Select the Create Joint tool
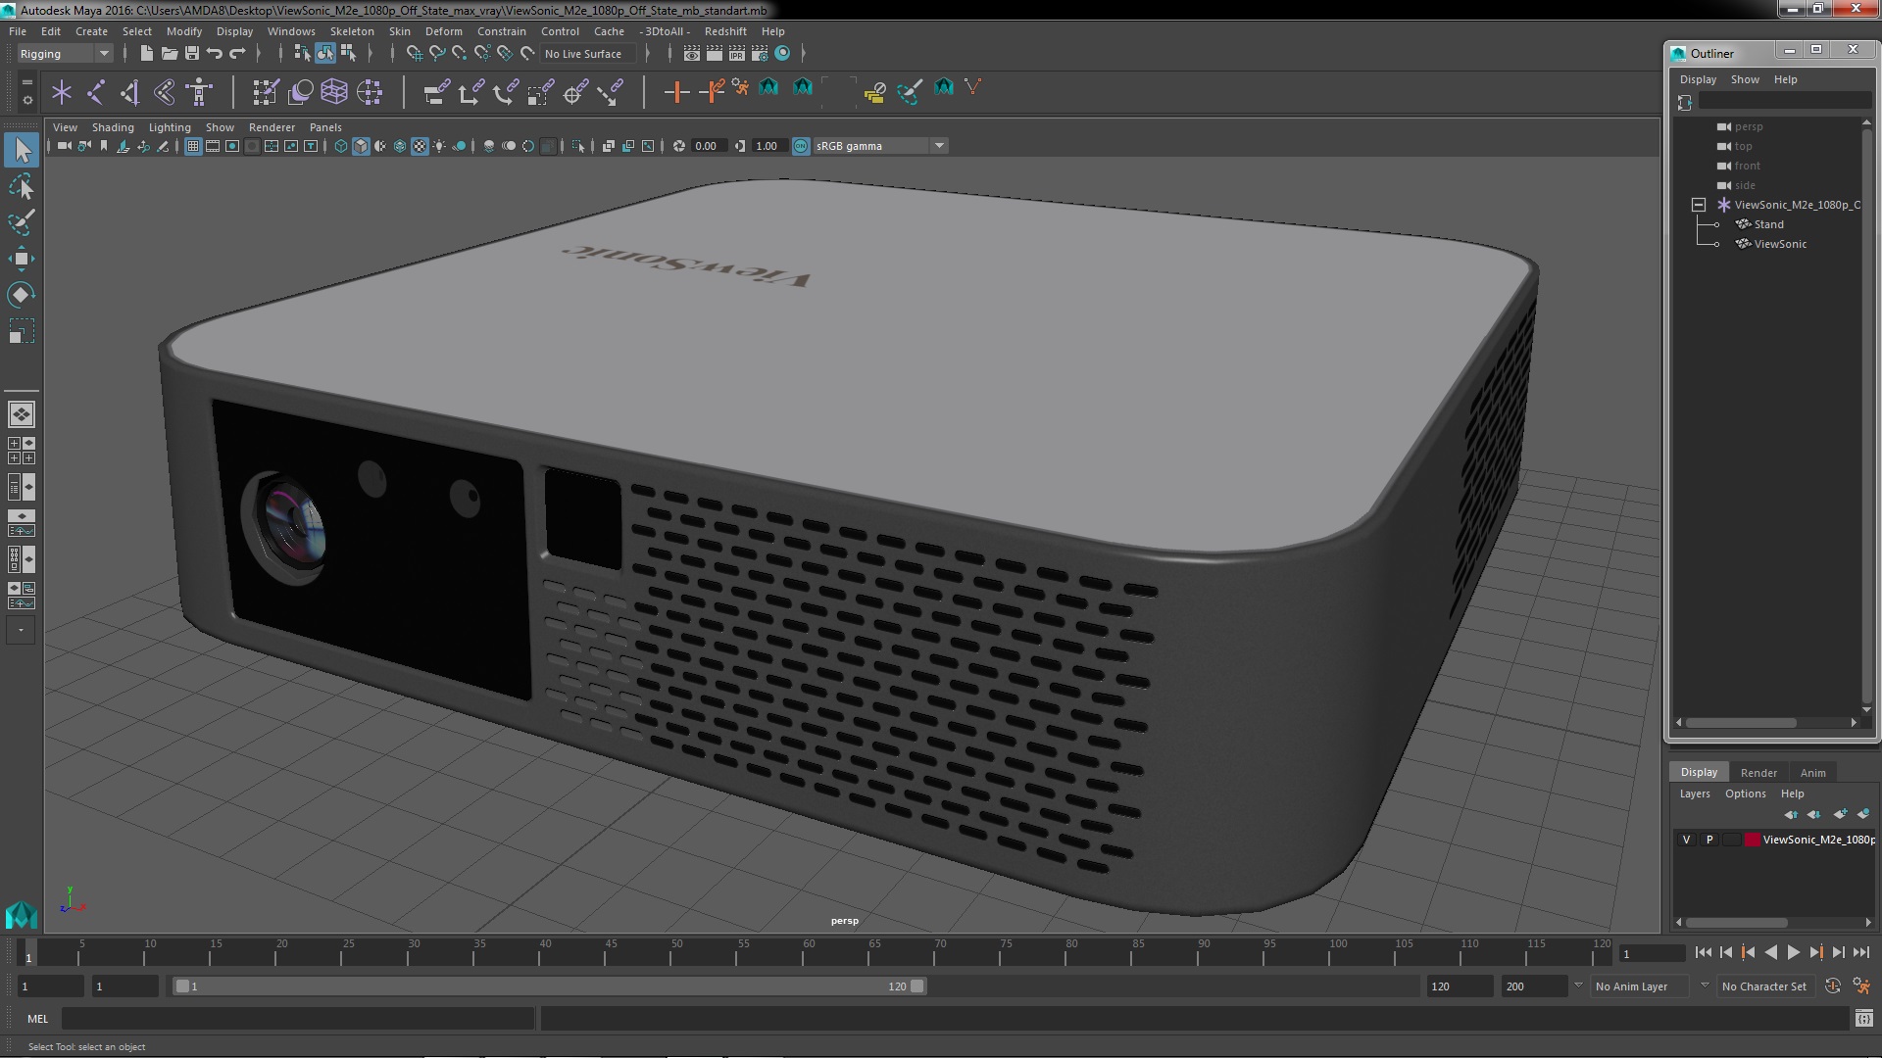Viewport: 1882px width, 1058px height. click(x=96, y=93)
